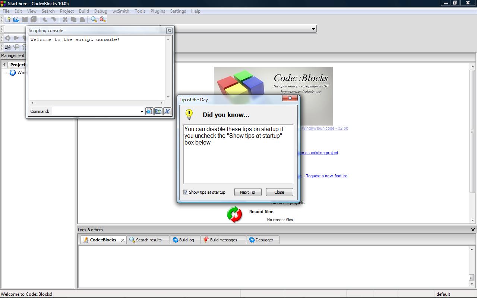This screenshot has height=298, width=477.
Task: Open the Request a new feature link
Action: pos(326,176)
